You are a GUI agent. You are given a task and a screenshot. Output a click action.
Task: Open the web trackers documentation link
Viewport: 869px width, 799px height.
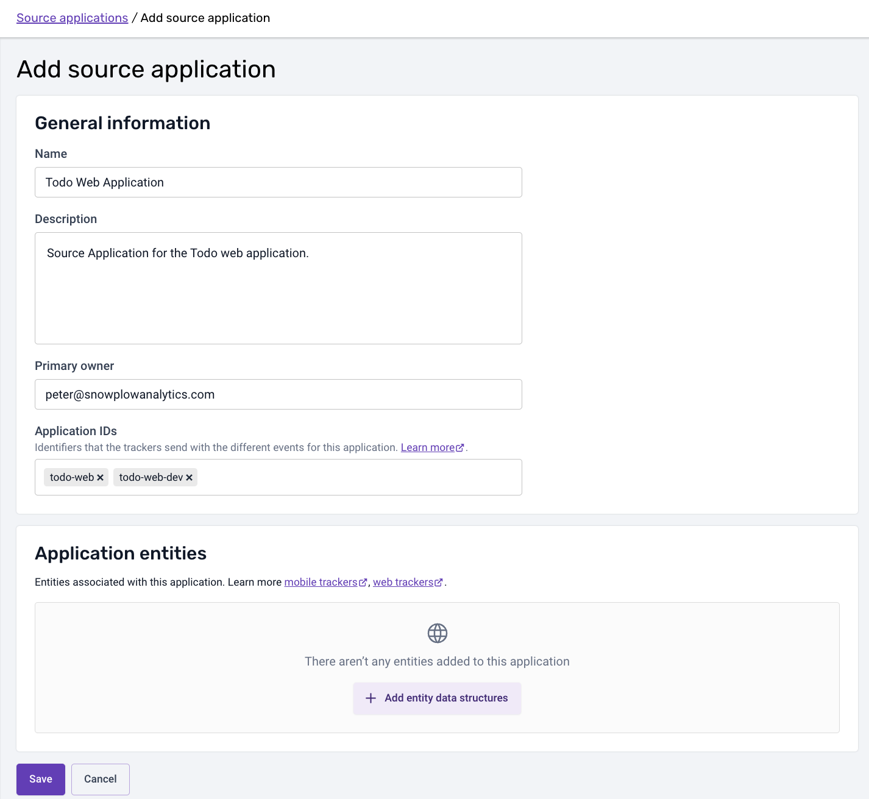[403, 582]
